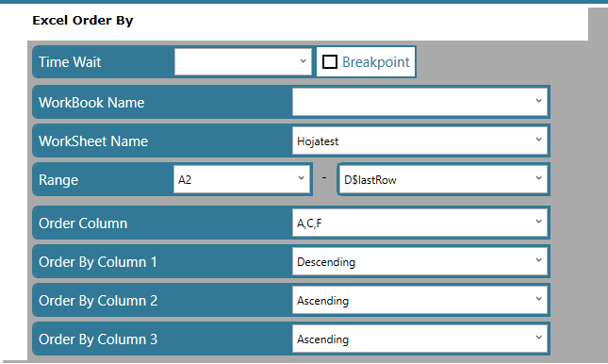Expand Order By Column 1 dropdown arrow
This screenshot has height=364, width=608.
pos(538,260)
